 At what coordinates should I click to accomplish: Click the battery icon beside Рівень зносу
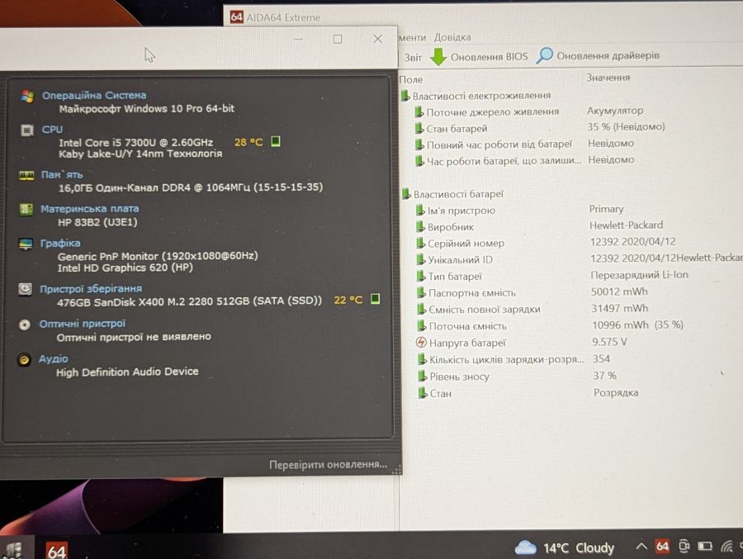(x=422, y=376)
